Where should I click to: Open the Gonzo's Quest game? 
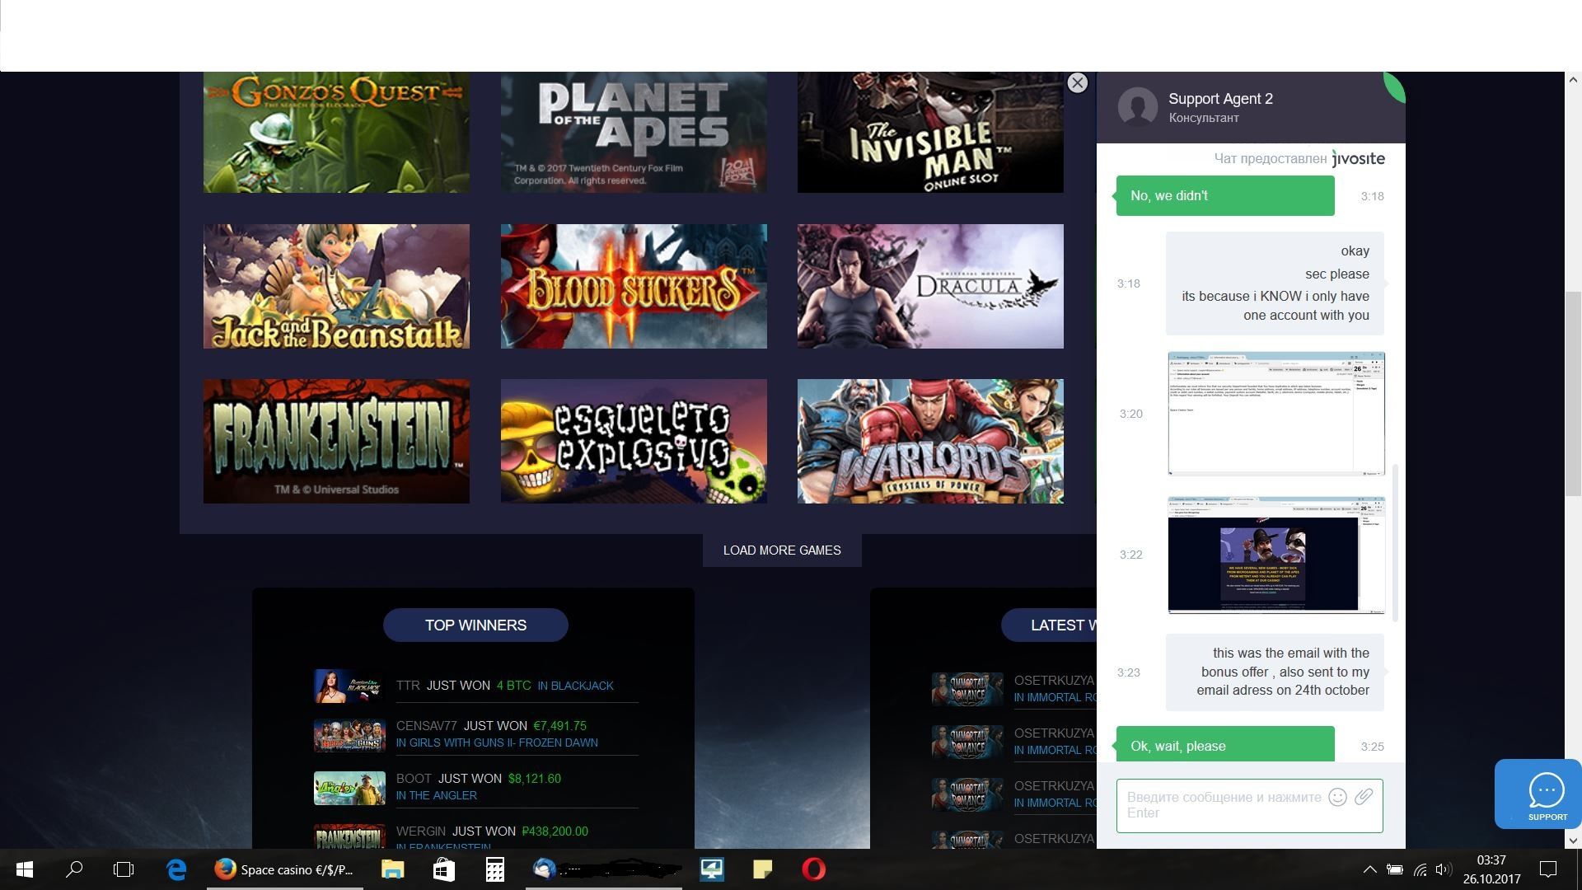[x=336, y=132]
